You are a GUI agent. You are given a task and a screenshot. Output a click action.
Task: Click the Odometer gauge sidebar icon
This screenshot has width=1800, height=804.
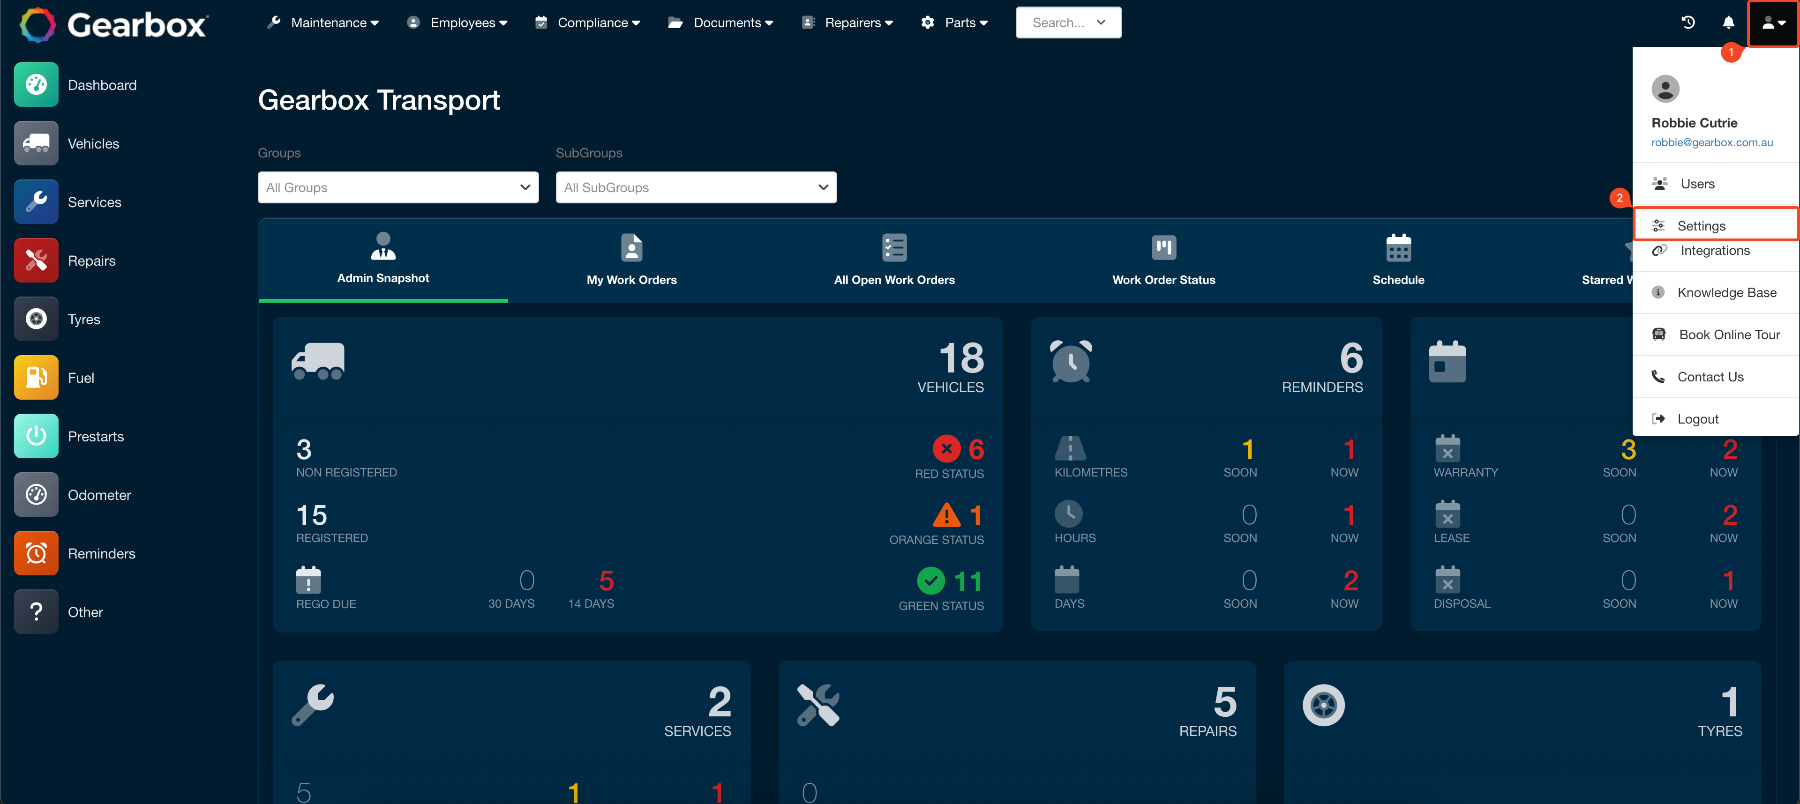click(x=36, y=495)
